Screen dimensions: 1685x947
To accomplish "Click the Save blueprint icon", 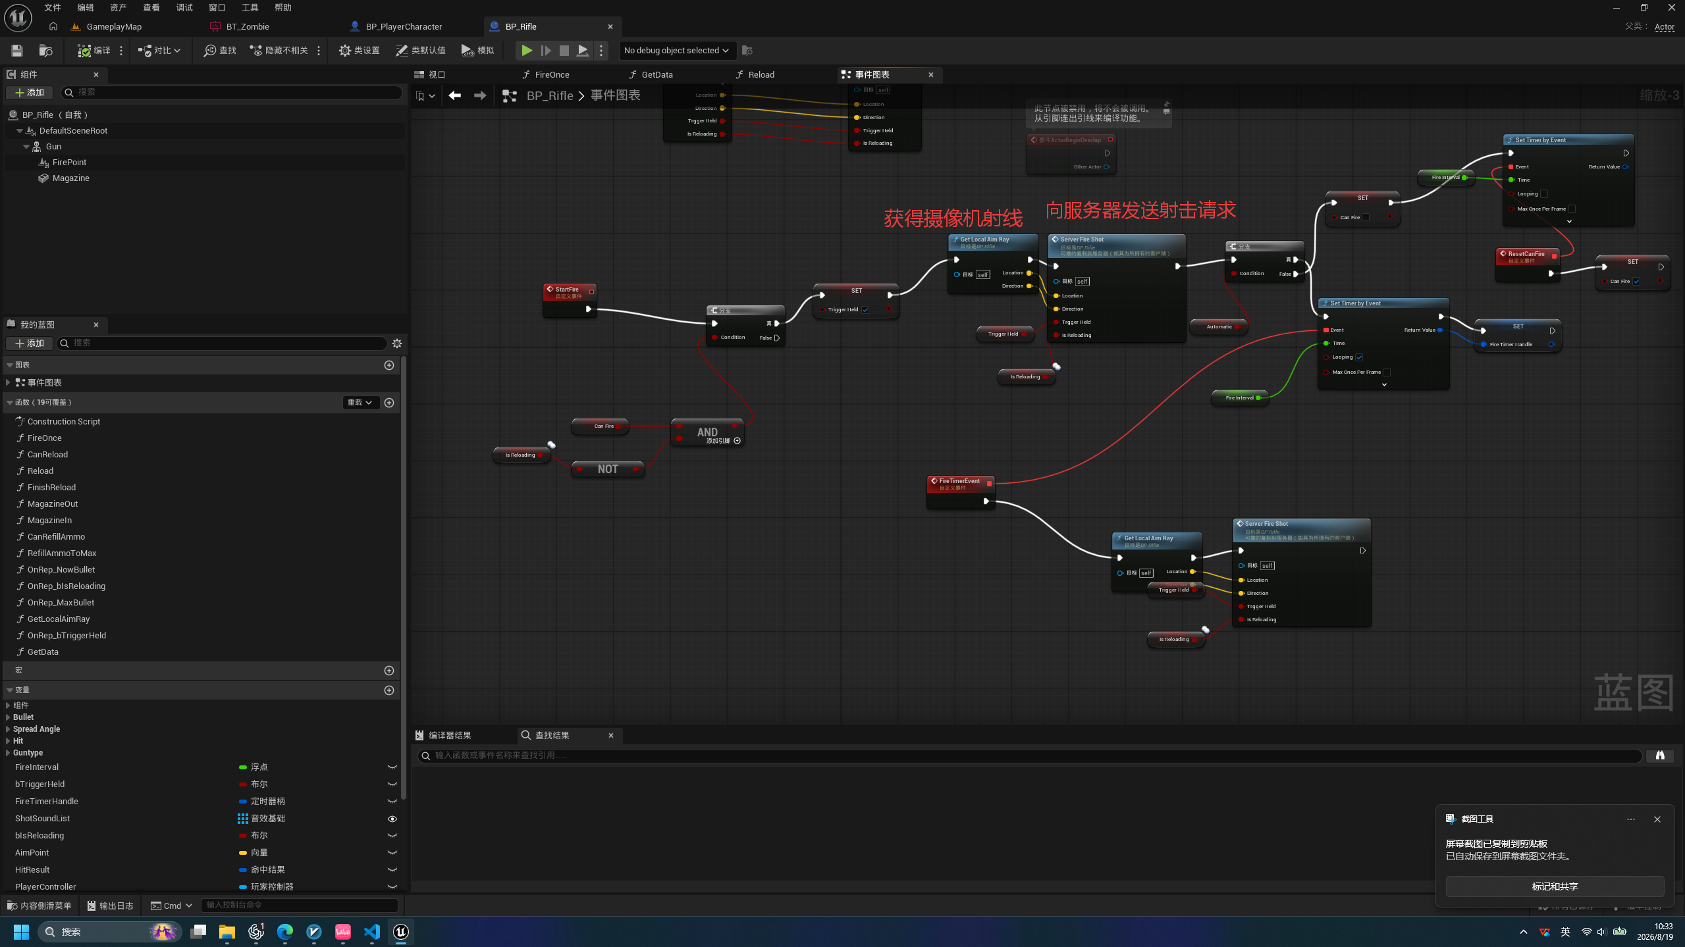I will (x=17, y=51).
